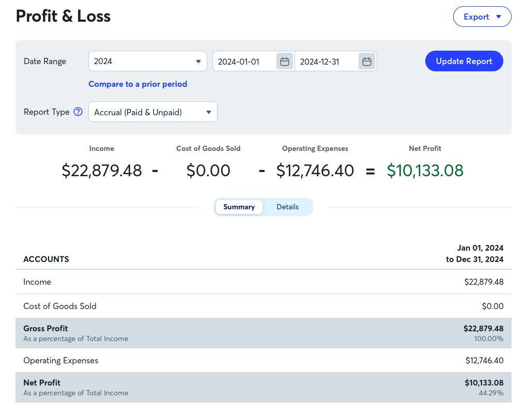Click the large Income total $22,879.48
This screenshot has width=526, height=416.
click(x=102, y=170)
